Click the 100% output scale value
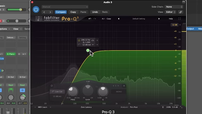This screenshot has width=202, height=114. click(x=168, y=107)
